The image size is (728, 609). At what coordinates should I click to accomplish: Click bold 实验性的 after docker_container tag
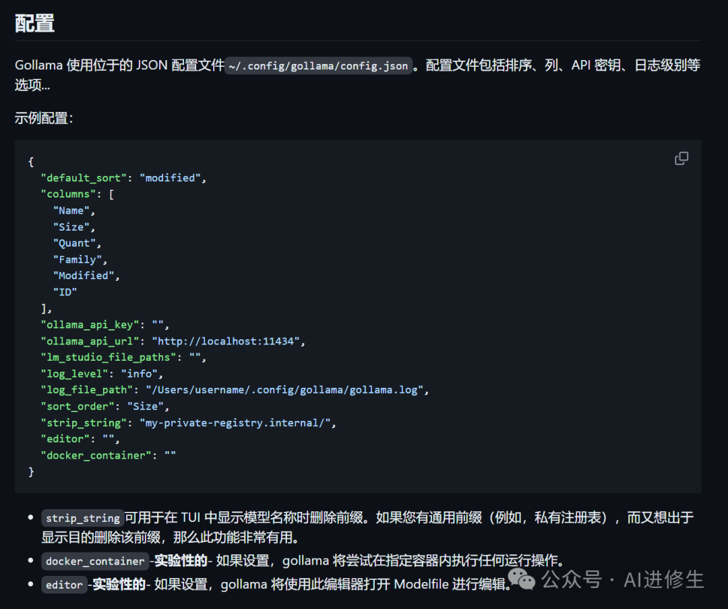[181, 560]
